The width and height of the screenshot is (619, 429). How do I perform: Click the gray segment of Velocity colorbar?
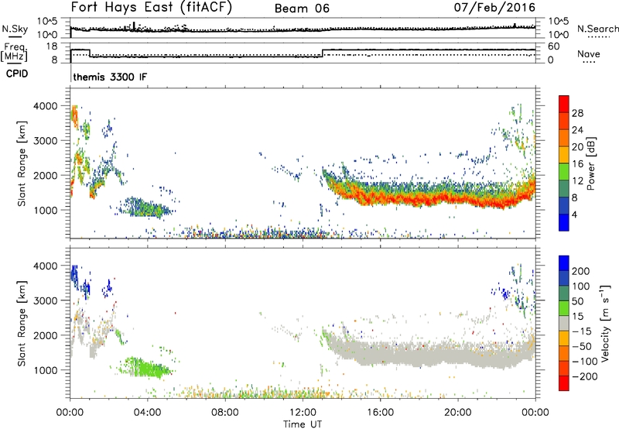[x=564, y=323]
